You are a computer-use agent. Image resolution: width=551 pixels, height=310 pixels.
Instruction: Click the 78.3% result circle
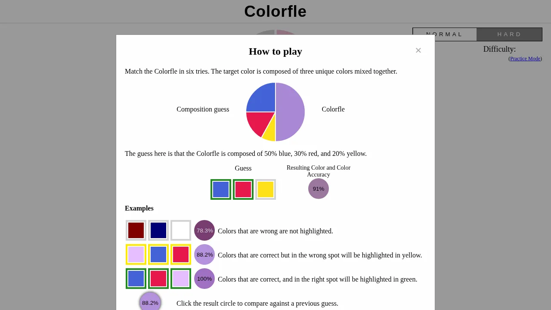pyautogui.click(x=204, y=230)
